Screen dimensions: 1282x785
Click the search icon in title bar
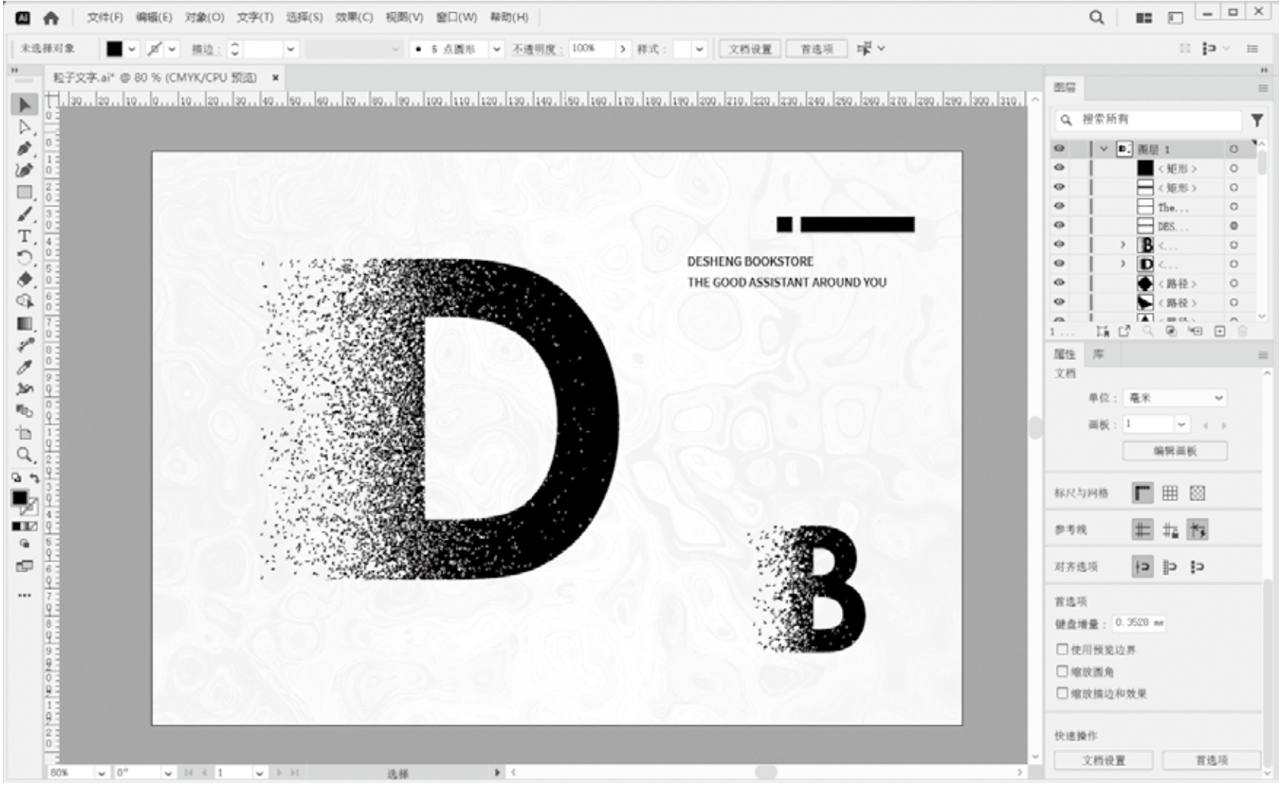[1096, 17]
